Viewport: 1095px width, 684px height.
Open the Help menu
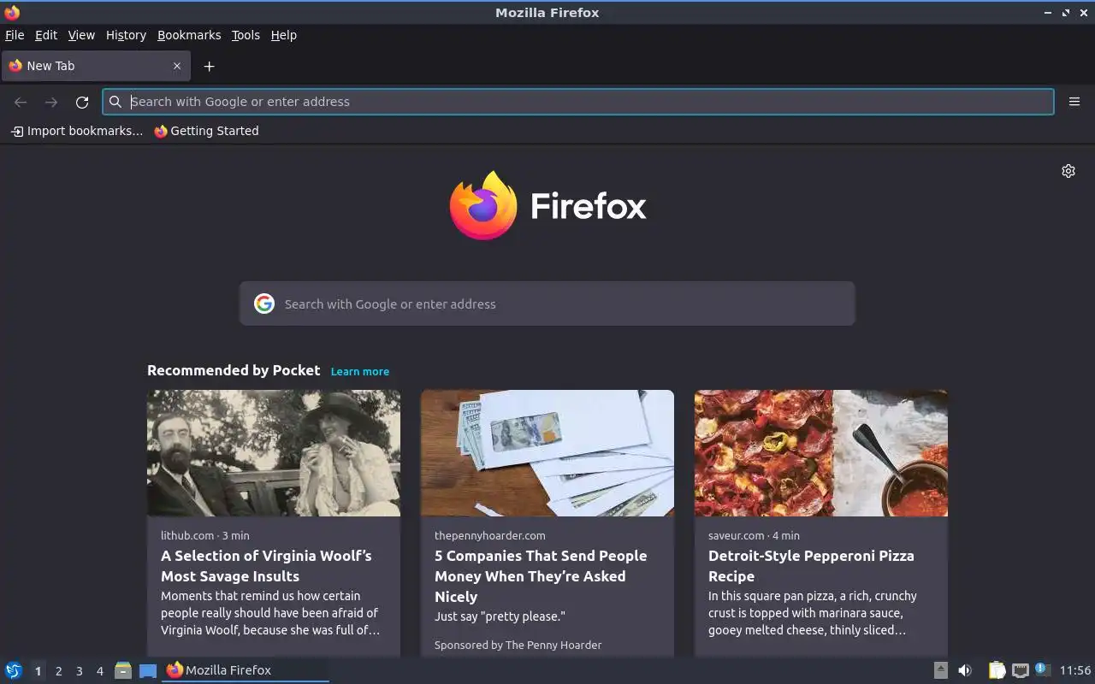click(284, 35)
